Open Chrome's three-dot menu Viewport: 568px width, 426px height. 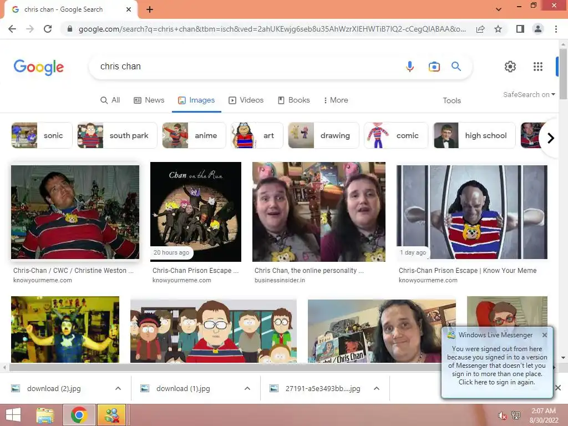556,29
